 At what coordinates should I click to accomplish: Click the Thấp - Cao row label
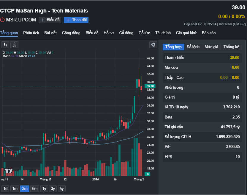(174, 77)
